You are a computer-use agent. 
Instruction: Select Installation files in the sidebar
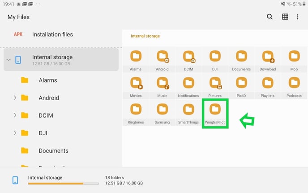point(52,35)
